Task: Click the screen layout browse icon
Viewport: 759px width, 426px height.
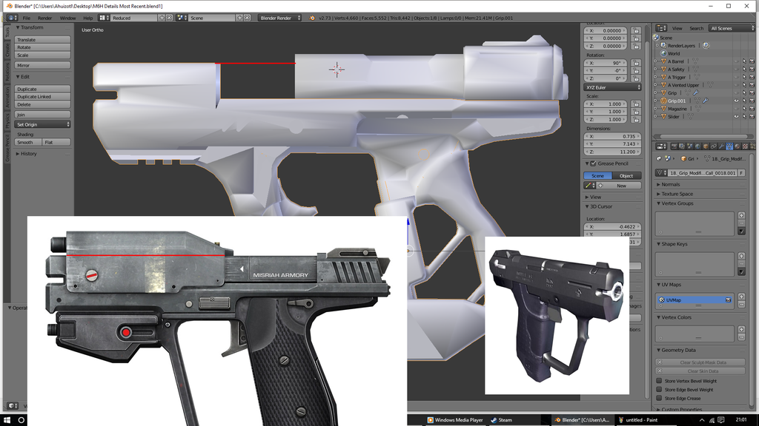Action: 103,18
